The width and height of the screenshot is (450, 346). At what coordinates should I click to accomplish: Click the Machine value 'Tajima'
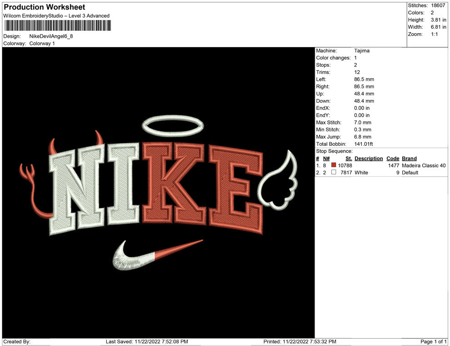(362, 51)
